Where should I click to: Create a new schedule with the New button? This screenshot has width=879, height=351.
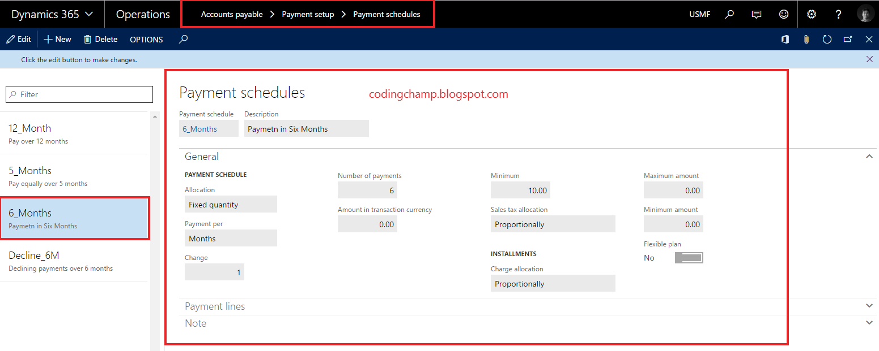coord(57,39)
